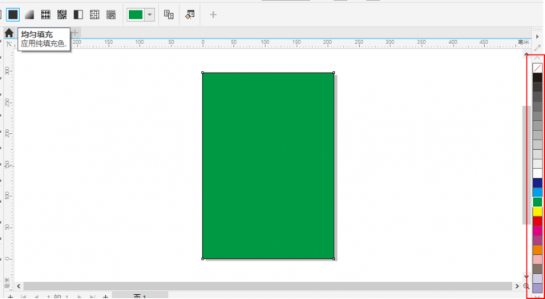This screenshot has width=545, height=299.
Task: Choose the dark navy blue palette swatch
Action: click(537, 183)
